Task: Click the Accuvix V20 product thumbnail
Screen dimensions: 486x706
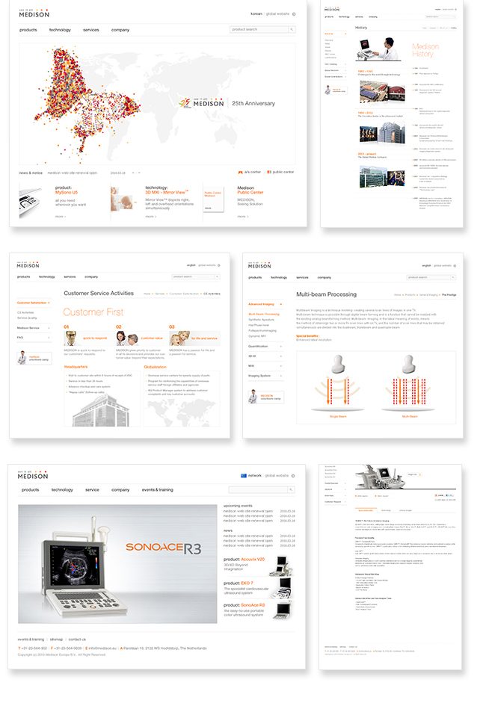Action: 281,566
